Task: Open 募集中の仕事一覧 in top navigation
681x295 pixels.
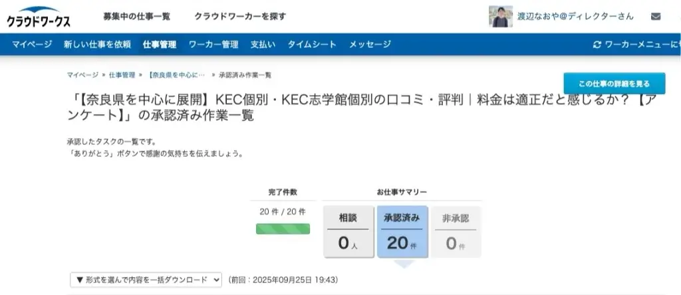Action: click(x=136, y=16)
